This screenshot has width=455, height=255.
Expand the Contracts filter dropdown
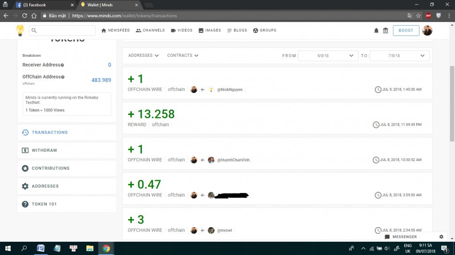(183, 55)
